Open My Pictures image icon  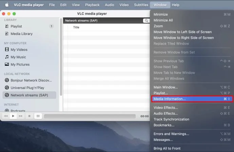coord(7,64)
